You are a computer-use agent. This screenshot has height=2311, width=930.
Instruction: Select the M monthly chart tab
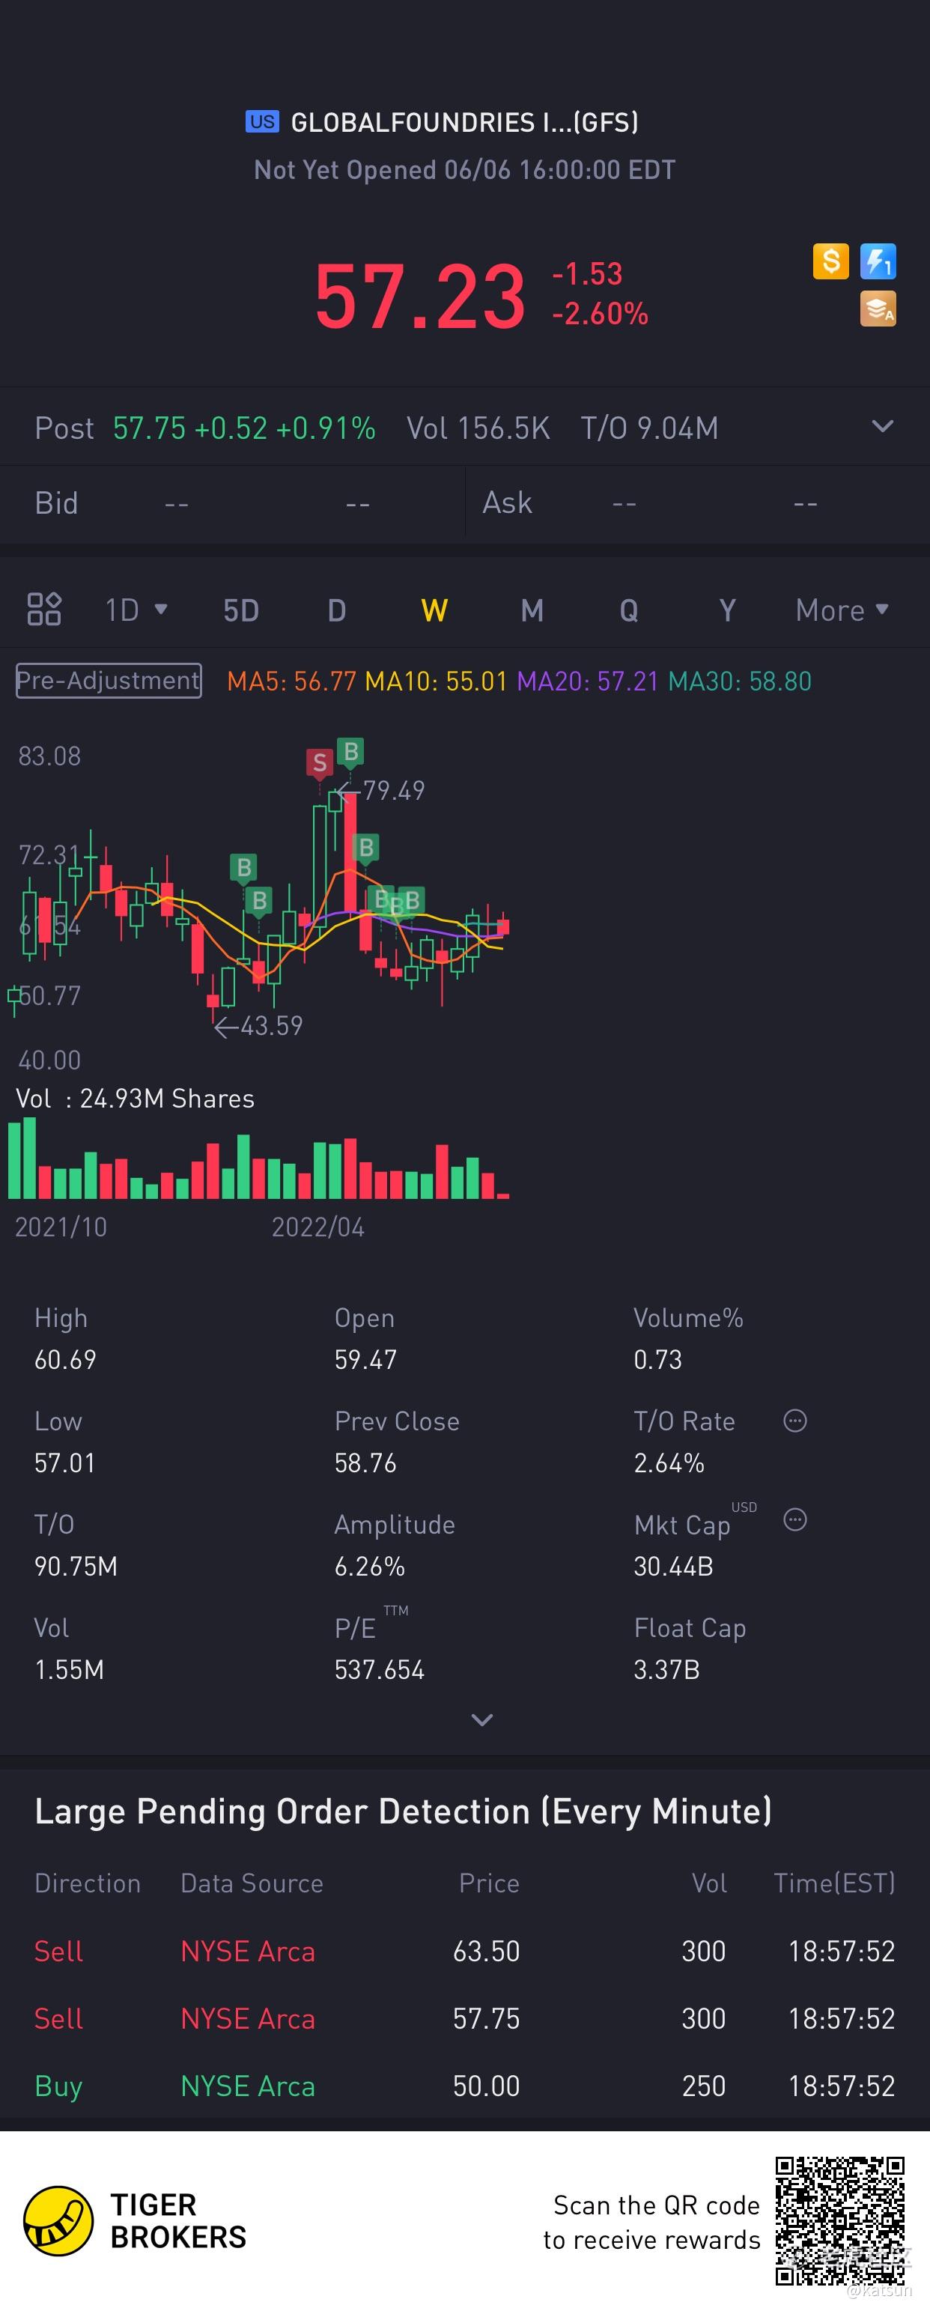532,610
